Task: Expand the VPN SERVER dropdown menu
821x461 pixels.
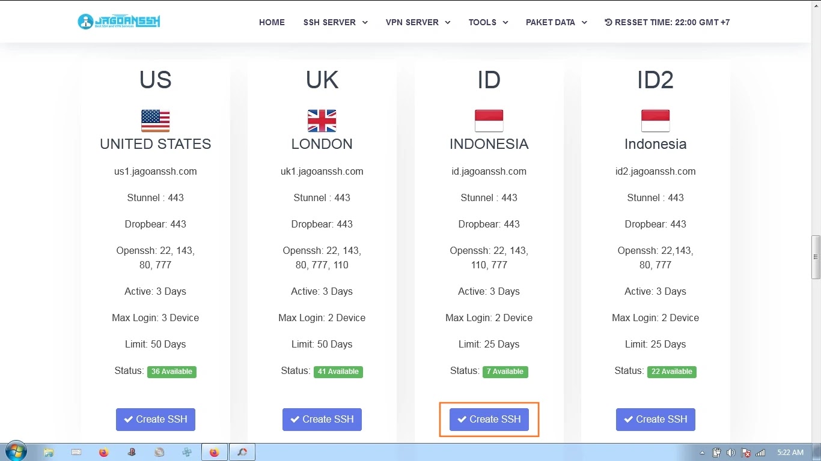Action: [418, 22]
